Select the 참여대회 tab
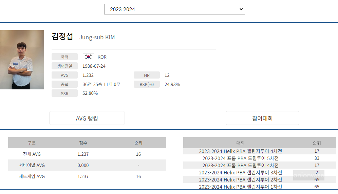The height and width of the screenshot is (194, 338). pos(262,118)
